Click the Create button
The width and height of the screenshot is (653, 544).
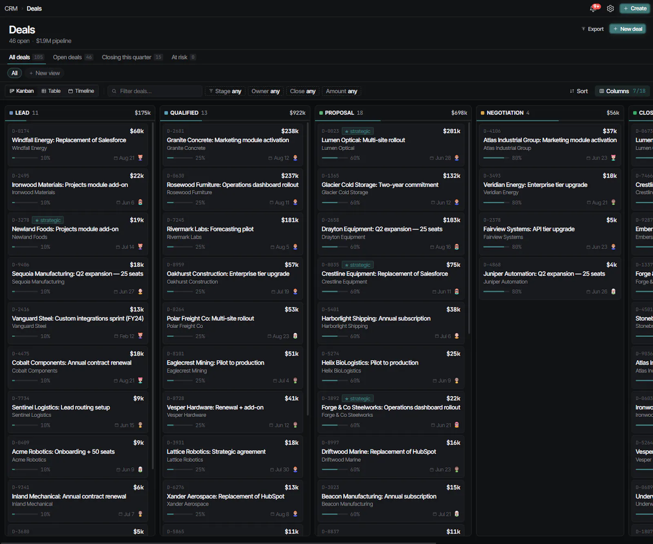coord(635,9)
